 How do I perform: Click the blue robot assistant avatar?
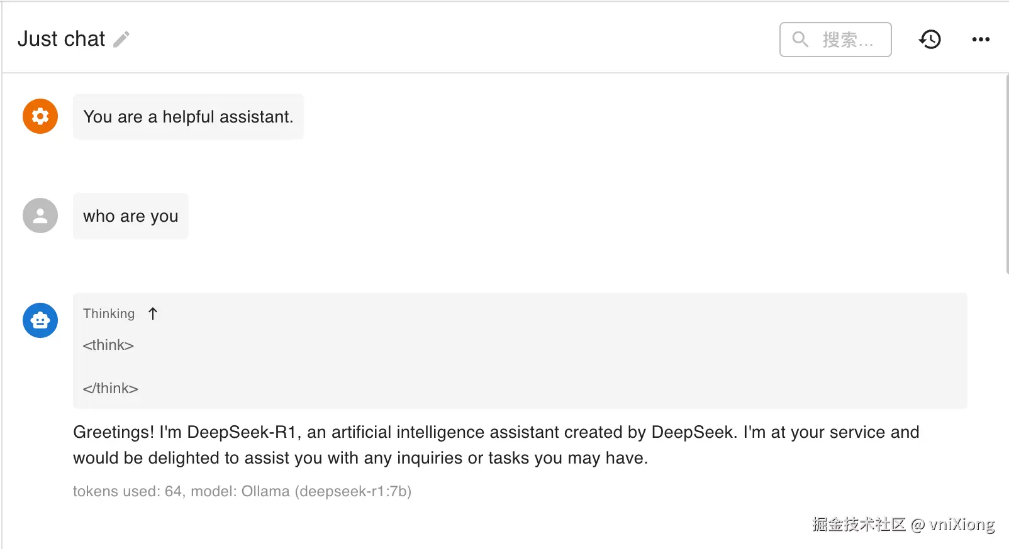[x=40, y=320]
